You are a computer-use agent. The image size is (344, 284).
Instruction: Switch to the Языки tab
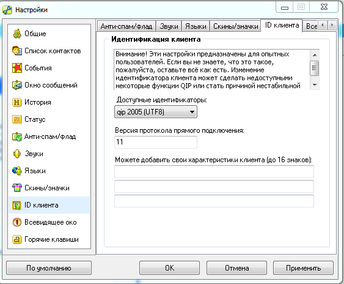pyautogui.click(x=196, y=26)
